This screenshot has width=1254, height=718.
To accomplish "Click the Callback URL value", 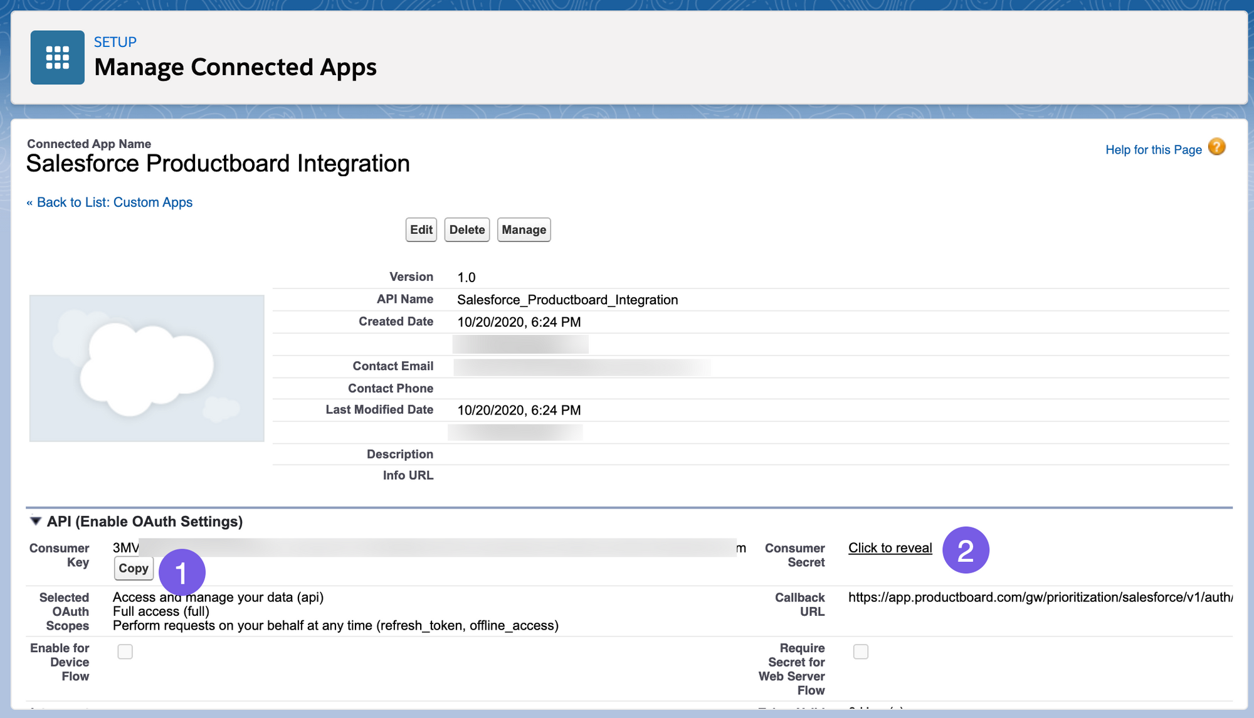I will coord(1040,597).
